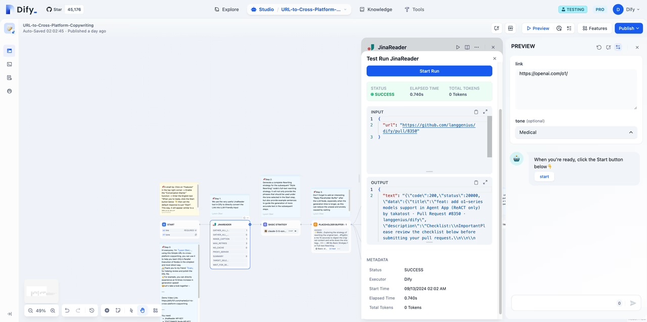Open the Explore tab
The image size is (647, 322).
(x=226, y=10)
